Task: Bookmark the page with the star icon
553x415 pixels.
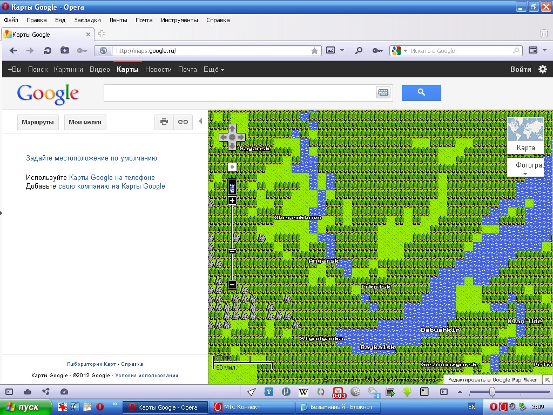Action: pyautogui.click(x=314, y=51)
